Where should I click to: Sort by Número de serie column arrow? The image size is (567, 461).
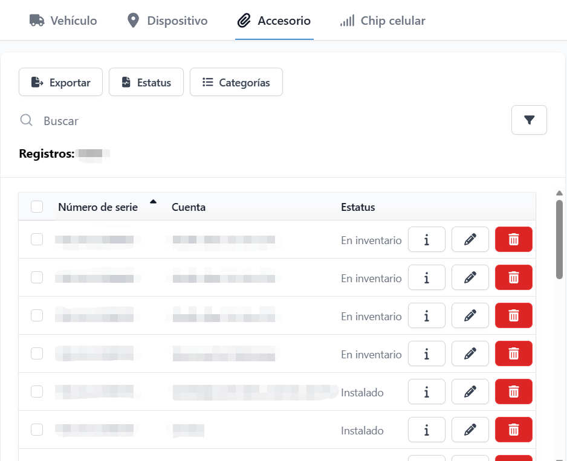click(153, 202)
